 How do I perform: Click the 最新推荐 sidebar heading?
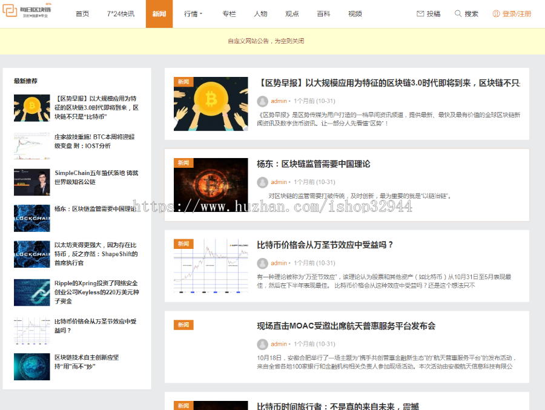pyautogui.click(x=25, y=81)
